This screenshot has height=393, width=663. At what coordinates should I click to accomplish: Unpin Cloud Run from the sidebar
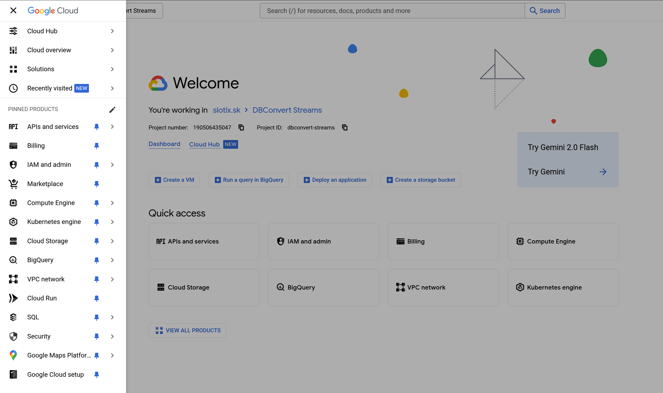[97, 298]
